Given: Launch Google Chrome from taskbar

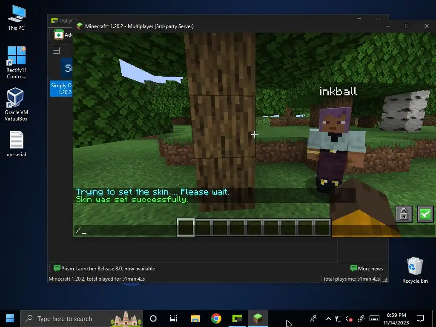Looking at the screenshot, I should (216, 318).
